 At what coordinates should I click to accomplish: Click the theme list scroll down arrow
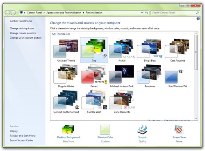point(196,119)
